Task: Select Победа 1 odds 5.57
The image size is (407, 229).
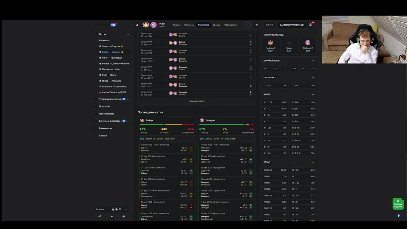Action: point(270,46)
